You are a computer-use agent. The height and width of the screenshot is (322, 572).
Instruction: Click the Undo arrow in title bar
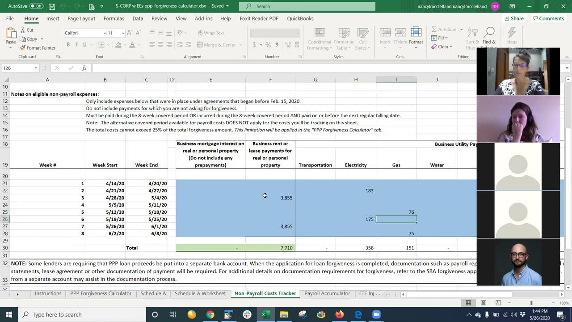[64, 6]
